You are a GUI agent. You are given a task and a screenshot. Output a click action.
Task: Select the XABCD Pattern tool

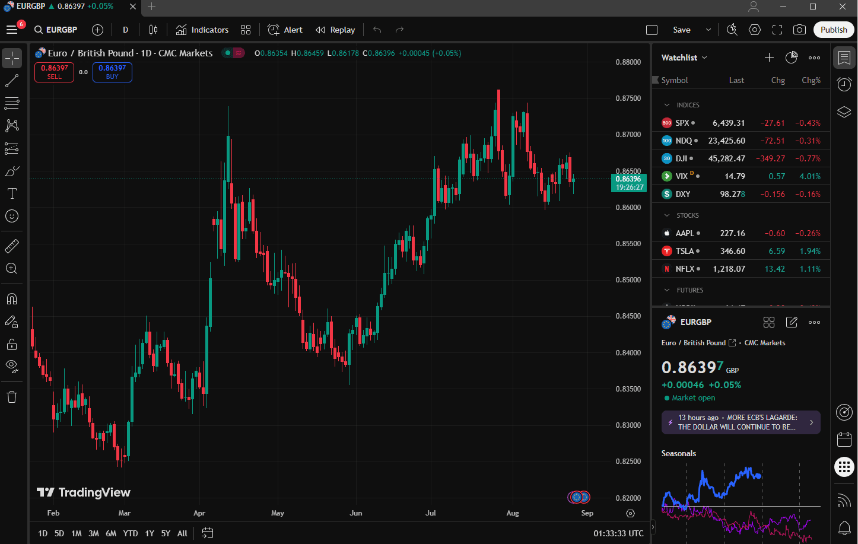pos(12,125)
